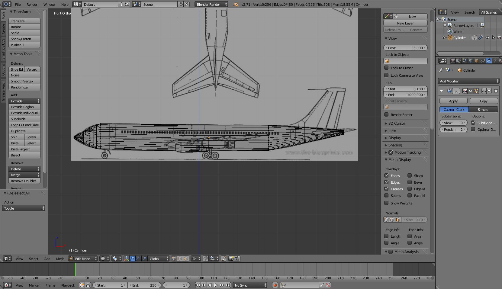Viewport: 502px width, 289px height.
Task: Open the Mesh menu in viewport header
Action: pyautogui.click(x=60, y=259)
